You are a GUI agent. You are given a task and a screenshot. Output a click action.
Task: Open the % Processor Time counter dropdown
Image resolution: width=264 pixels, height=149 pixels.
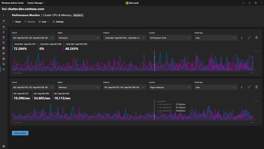[x=170, y=38]
